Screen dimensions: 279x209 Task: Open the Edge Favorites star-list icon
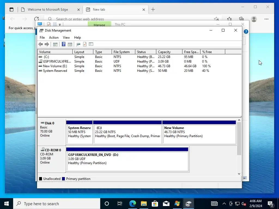229,19
